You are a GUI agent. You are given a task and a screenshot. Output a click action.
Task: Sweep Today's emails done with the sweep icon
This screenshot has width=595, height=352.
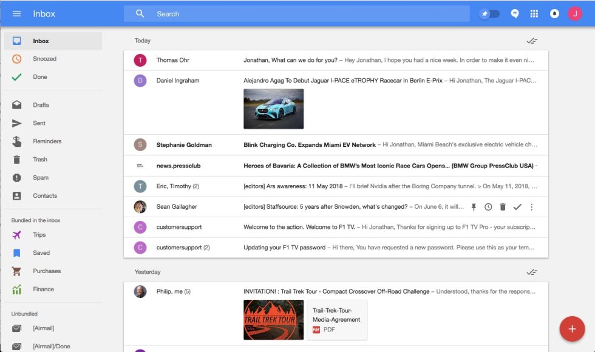click(x=532, y=40)
